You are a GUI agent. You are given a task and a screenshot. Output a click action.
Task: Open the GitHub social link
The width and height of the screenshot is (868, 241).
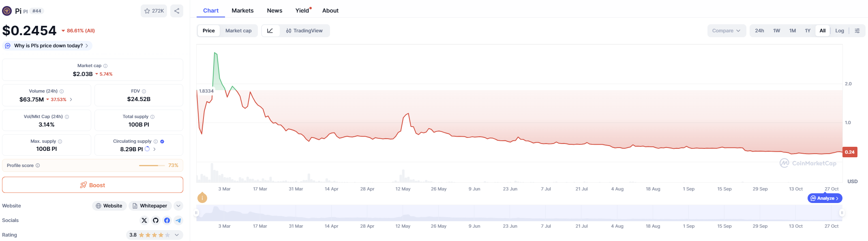click(x=156, y=220)
